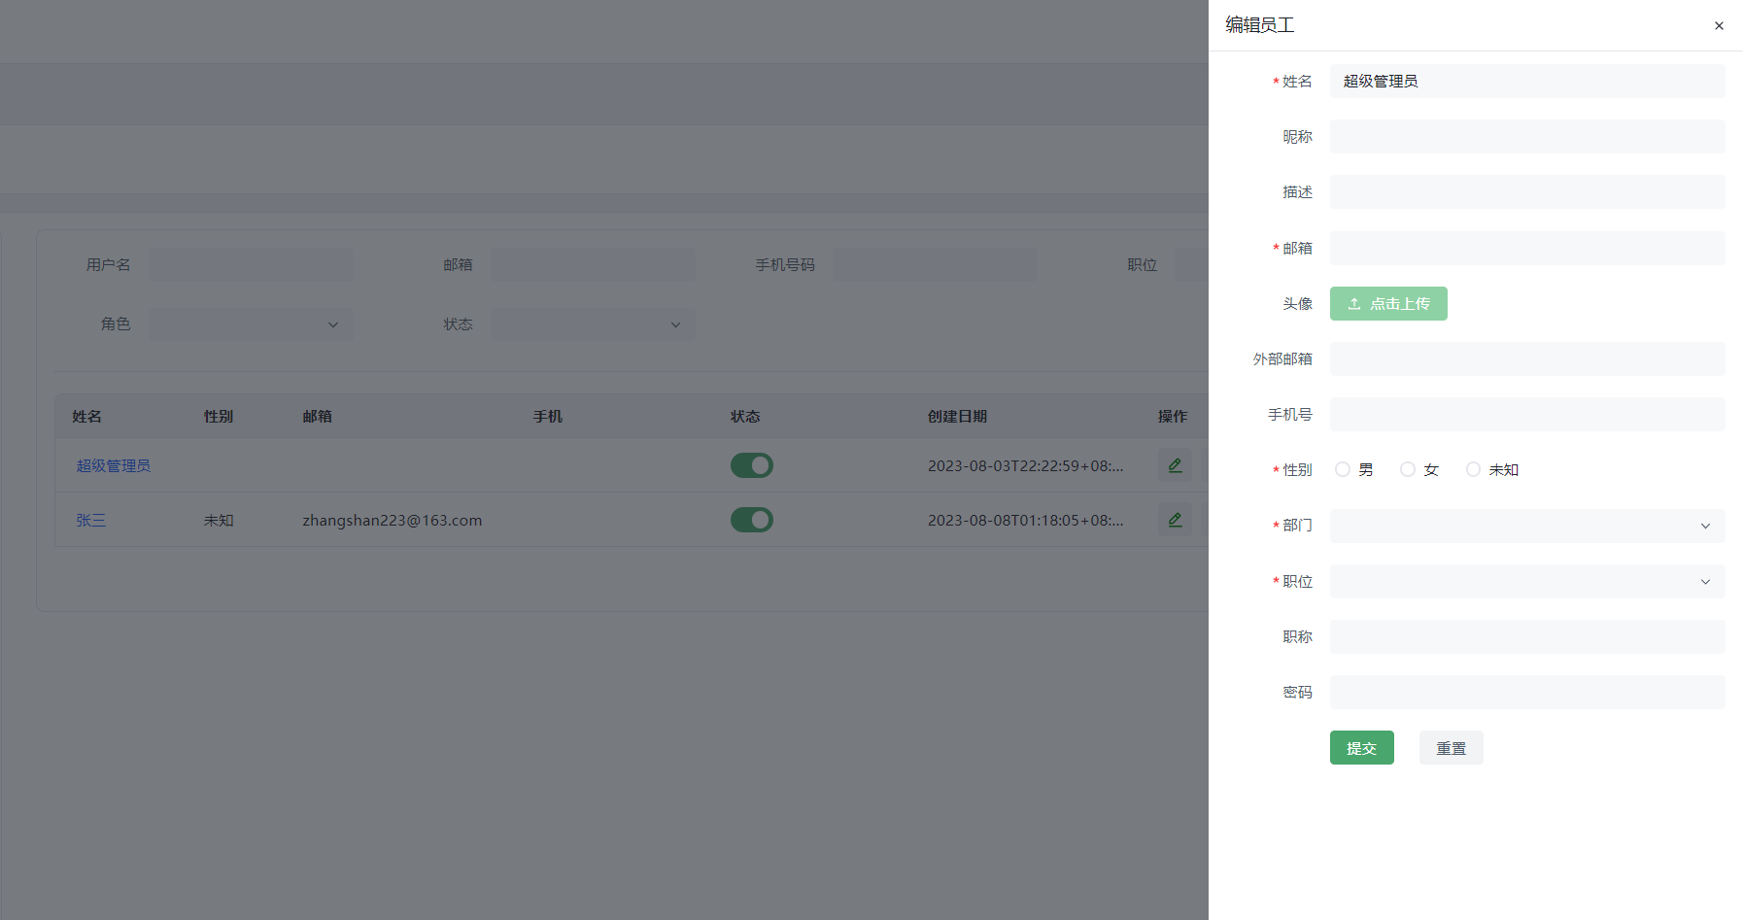The width and height of the screenshot is (1743, 920).
Task: Click the 性别 column header
Action: pos(219,416)
